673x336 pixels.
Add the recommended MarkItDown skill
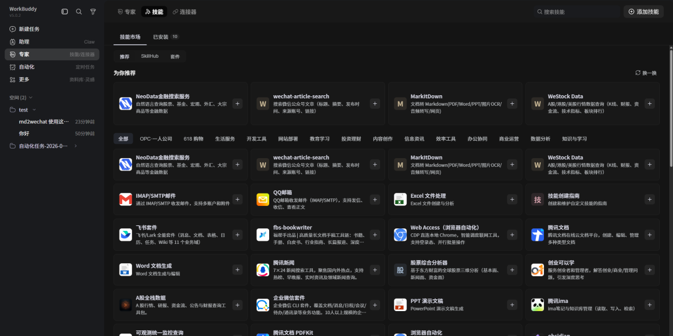pos(512,103)
